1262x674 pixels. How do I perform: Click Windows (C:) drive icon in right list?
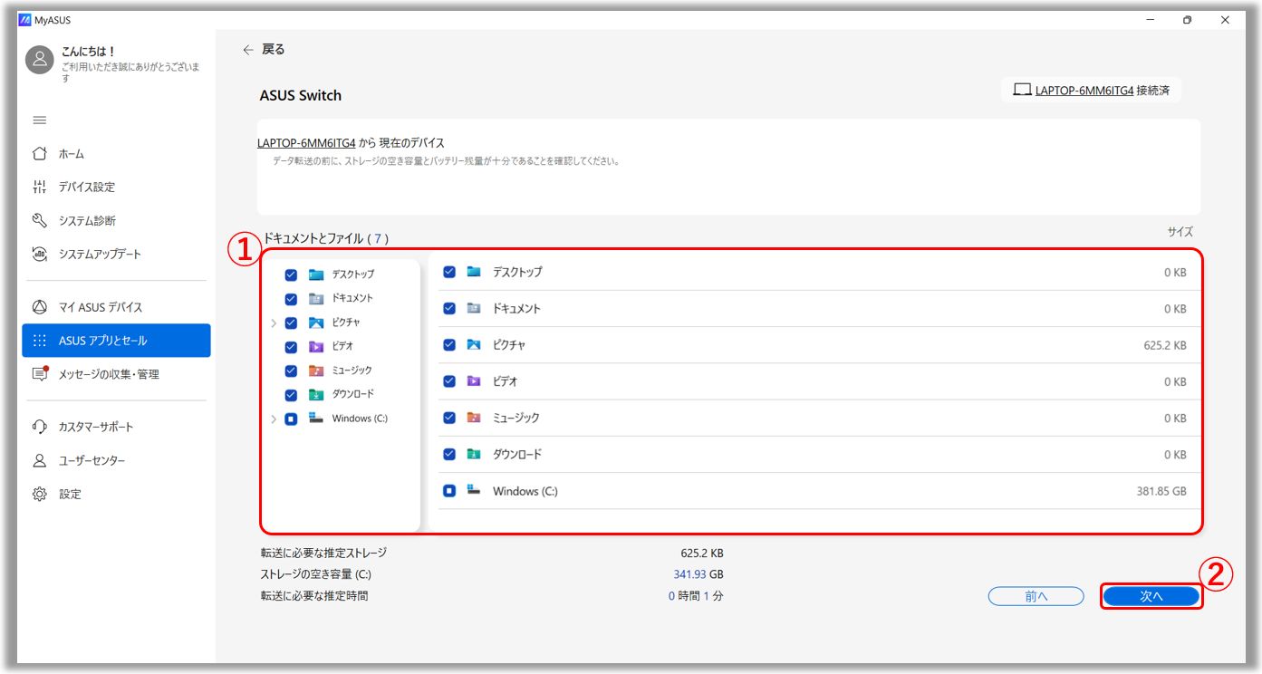[x=474, y=490]
